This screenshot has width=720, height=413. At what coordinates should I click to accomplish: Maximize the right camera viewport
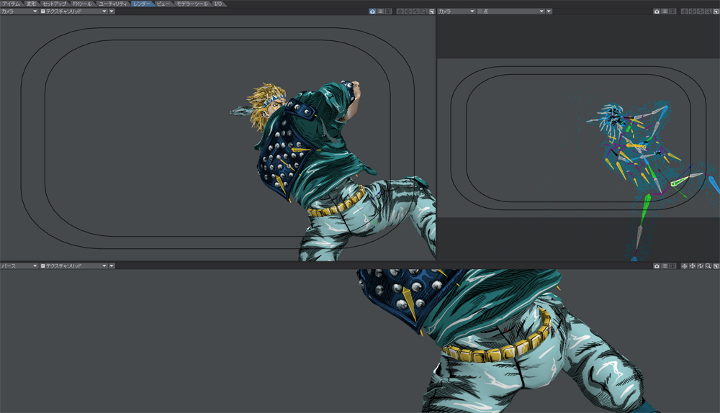pos(716,12)
